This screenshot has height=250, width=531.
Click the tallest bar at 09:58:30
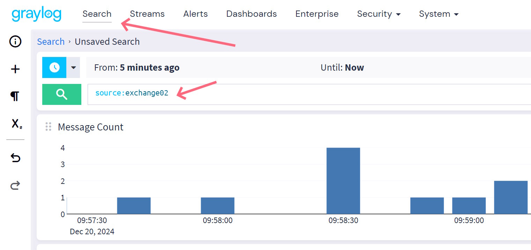(x=343, y=180)
